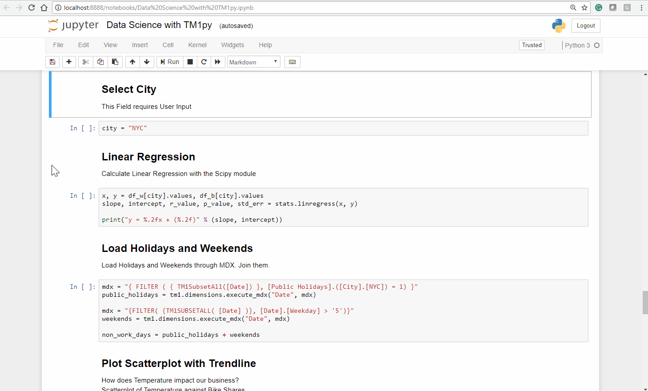Click the Run button
This screenshot has width=648, height=391.
click(x=169, y=62)
